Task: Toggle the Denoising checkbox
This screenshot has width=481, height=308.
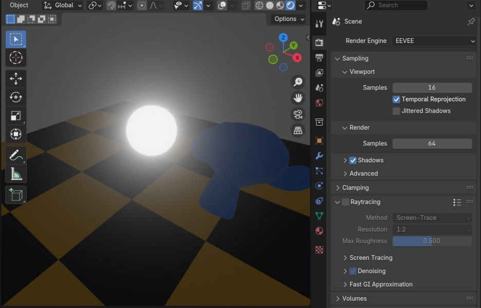Action: [353, 271]
